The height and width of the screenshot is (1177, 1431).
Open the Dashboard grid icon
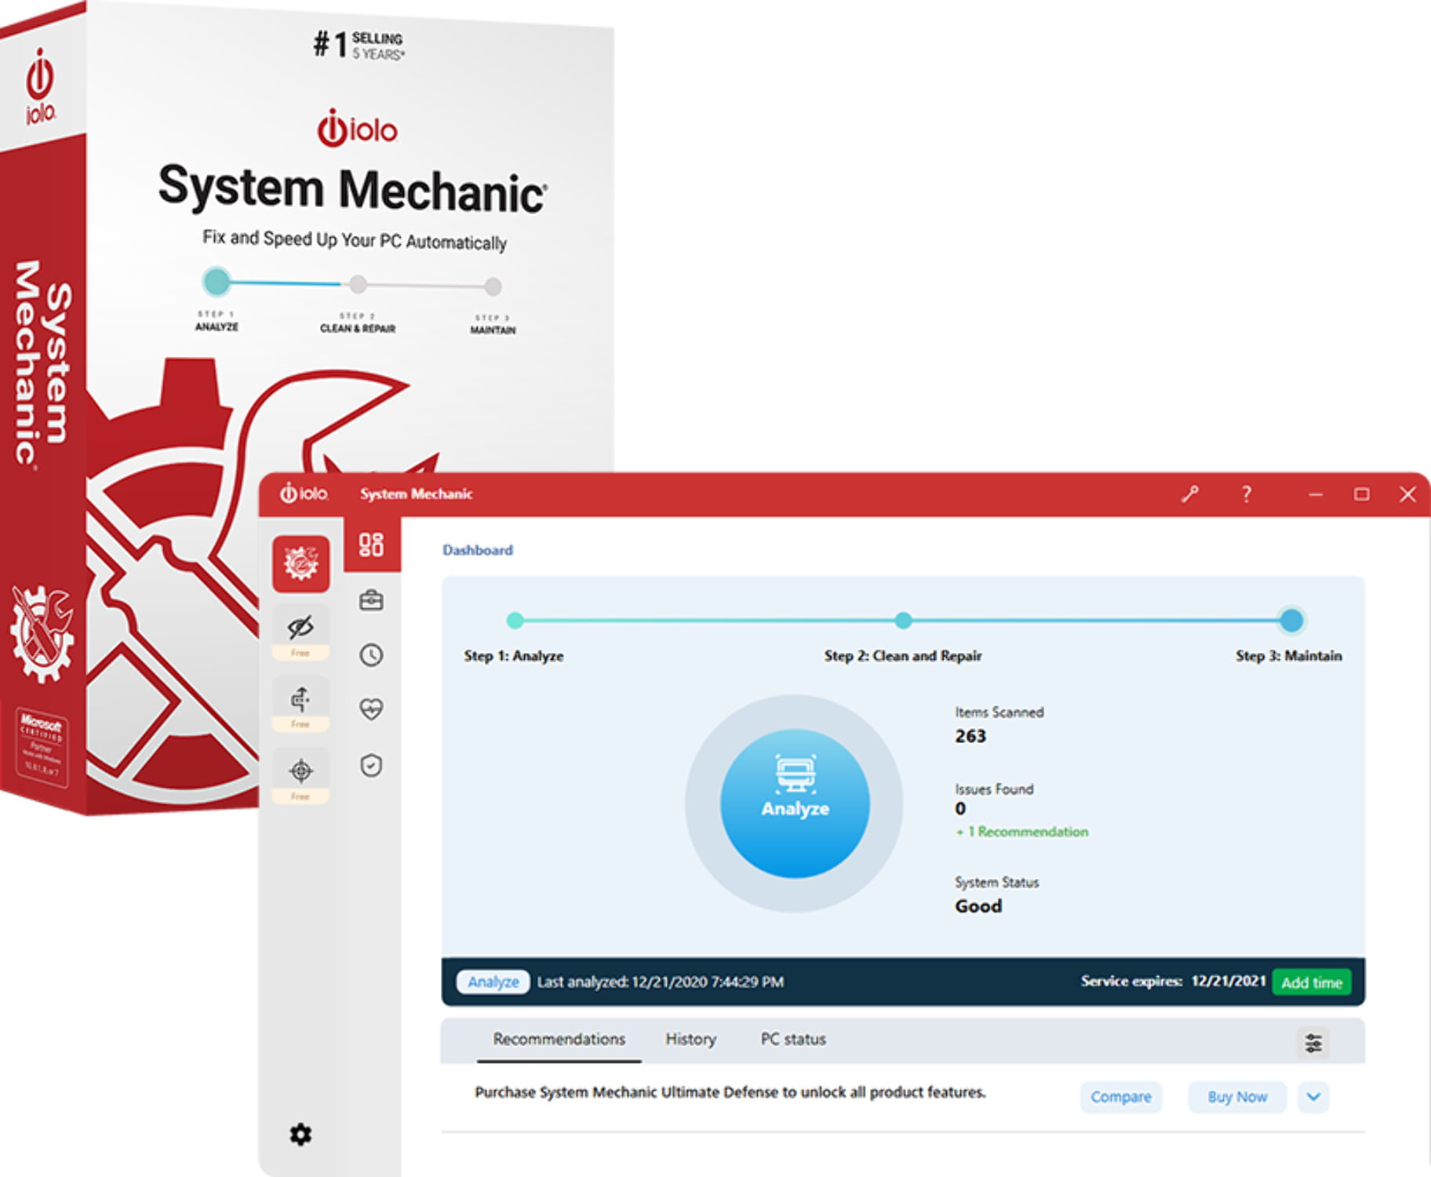point(371,545)
